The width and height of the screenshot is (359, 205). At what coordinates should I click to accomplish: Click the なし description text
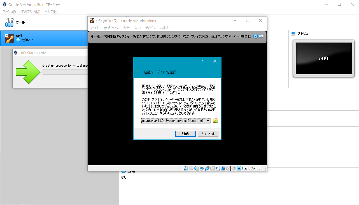[124, 177]
